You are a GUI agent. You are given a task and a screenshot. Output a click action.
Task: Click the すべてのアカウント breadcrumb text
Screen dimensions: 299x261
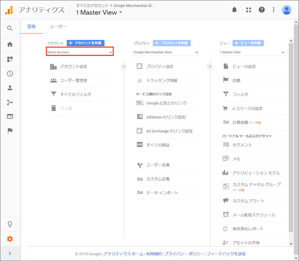click(92, 6)
